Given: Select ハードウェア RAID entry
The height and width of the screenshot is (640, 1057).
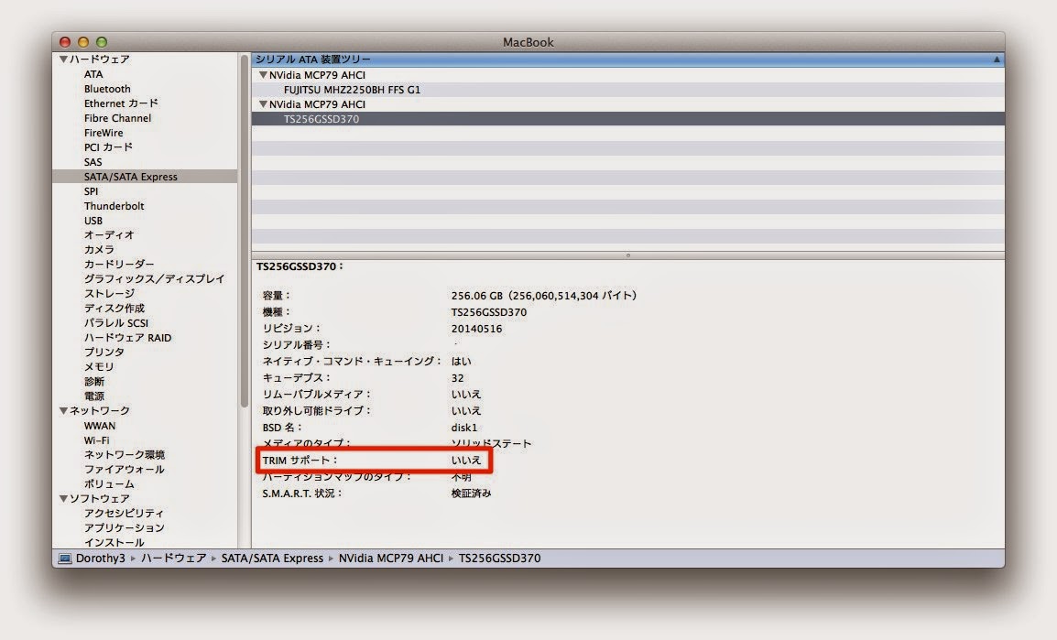Looking at the screenshot, I should pos(127,338).
